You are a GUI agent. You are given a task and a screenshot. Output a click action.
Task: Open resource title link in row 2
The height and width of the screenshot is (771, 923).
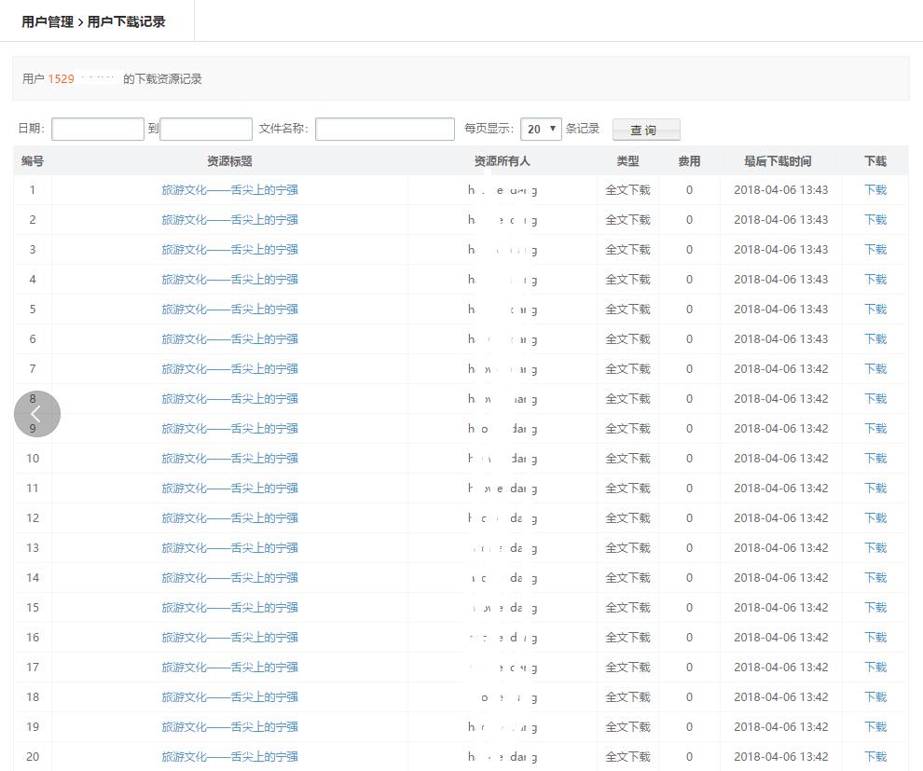tap(229, 220)
